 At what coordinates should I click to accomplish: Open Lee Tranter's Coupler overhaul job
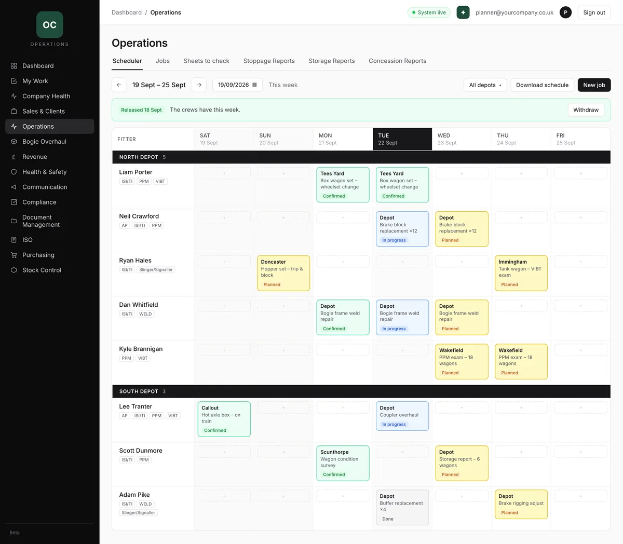(x=402, y=416)
